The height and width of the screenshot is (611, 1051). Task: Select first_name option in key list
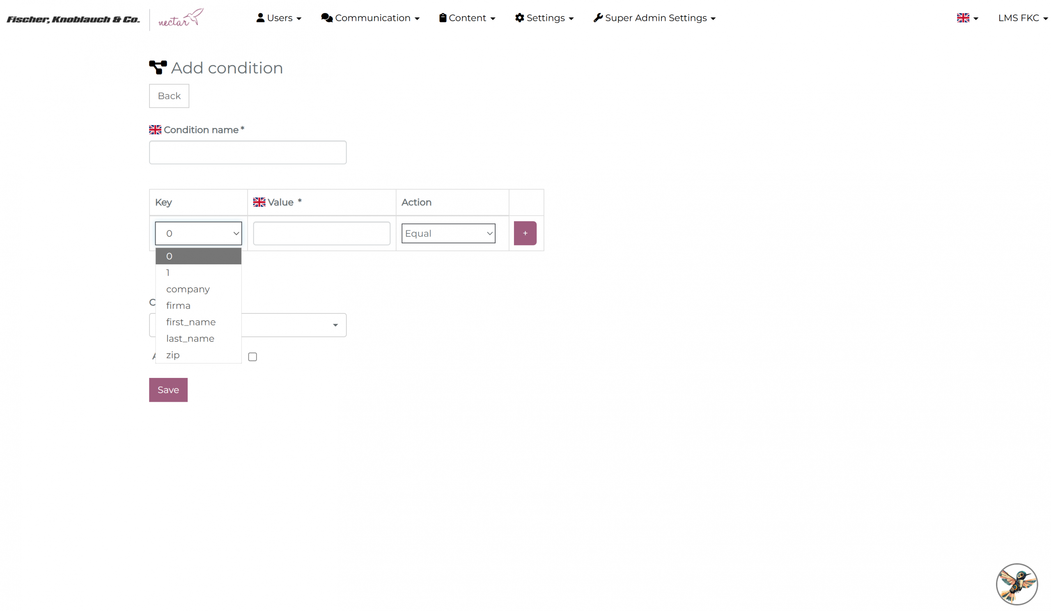pyautogui.click(x=190, y=322)
